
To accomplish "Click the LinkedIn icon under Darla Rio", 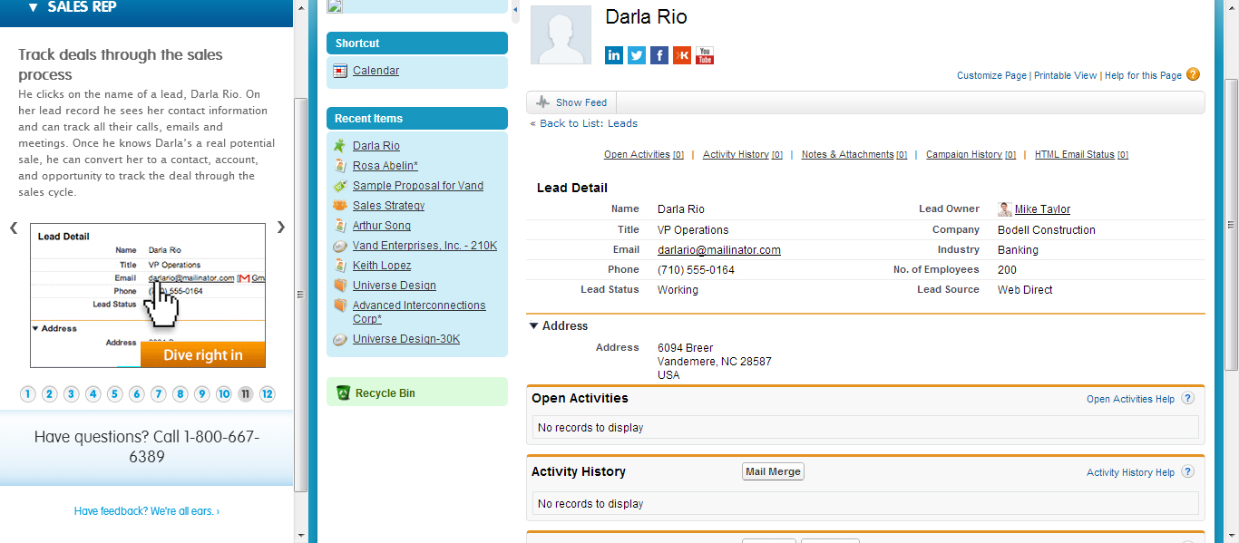I will click(x=614, y=55).
